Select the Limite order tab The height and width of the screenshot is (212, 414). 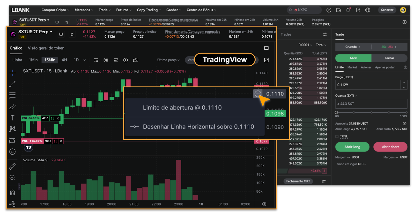[339, 67]
